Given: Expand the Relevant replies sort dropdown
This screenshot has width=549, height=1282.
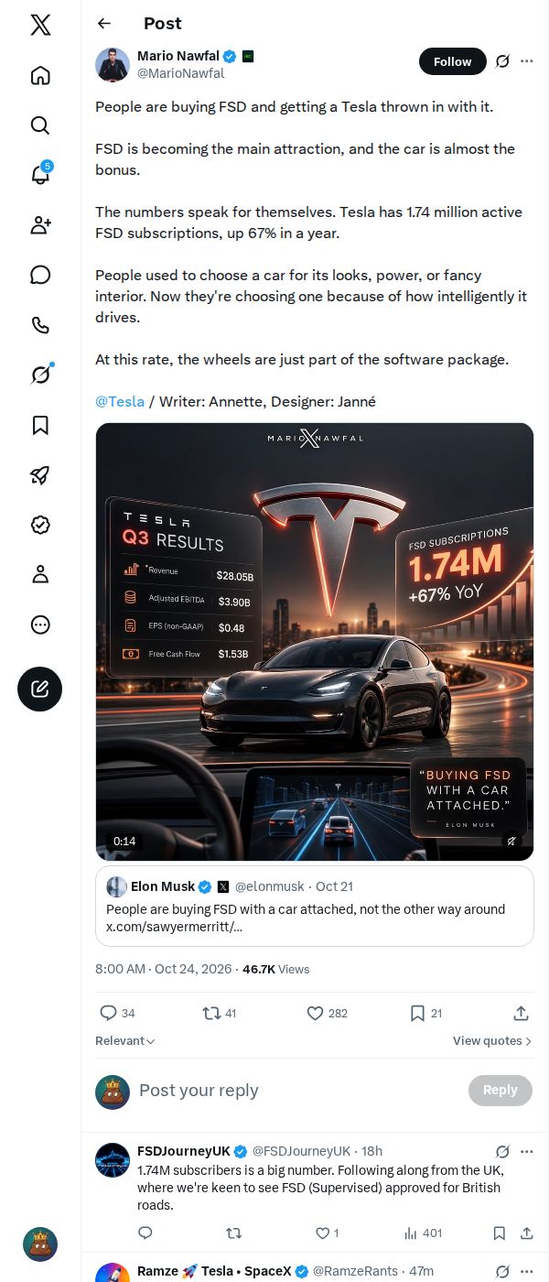Looking at the screenshot, I should click(x=125, y=1041).
